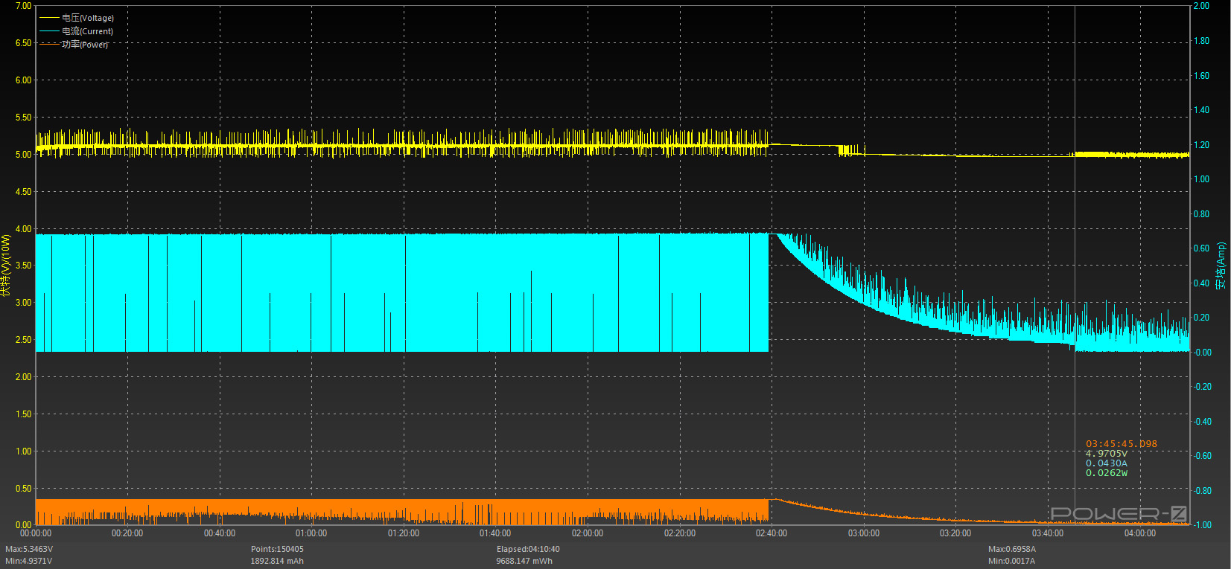Screen dimensions: 1231x569
Task: Click the right axis title 安培(Amp)
Action: coord(1221,266)
